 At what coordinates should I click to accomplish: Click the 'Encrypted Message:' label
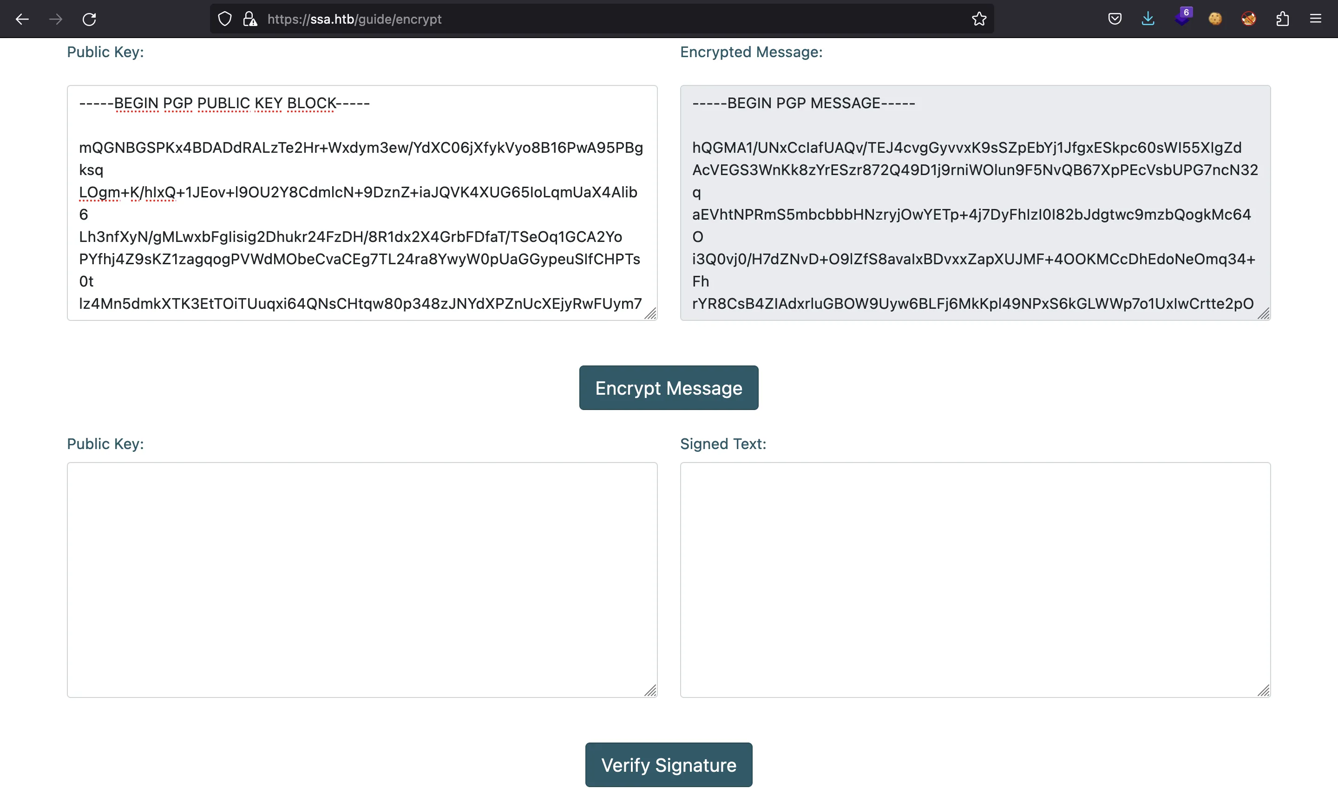[x=751, y=52]
